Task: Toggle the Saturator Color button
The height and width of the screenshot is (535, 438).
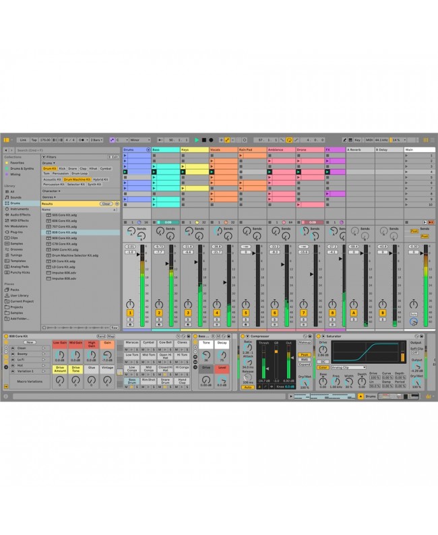Action: (322, 367)
